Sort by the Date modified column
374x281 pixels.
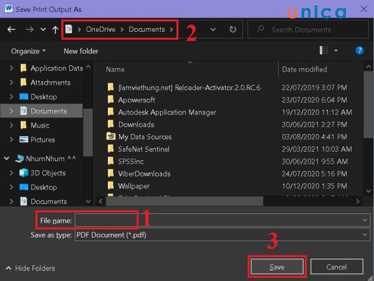pos(304,70)
